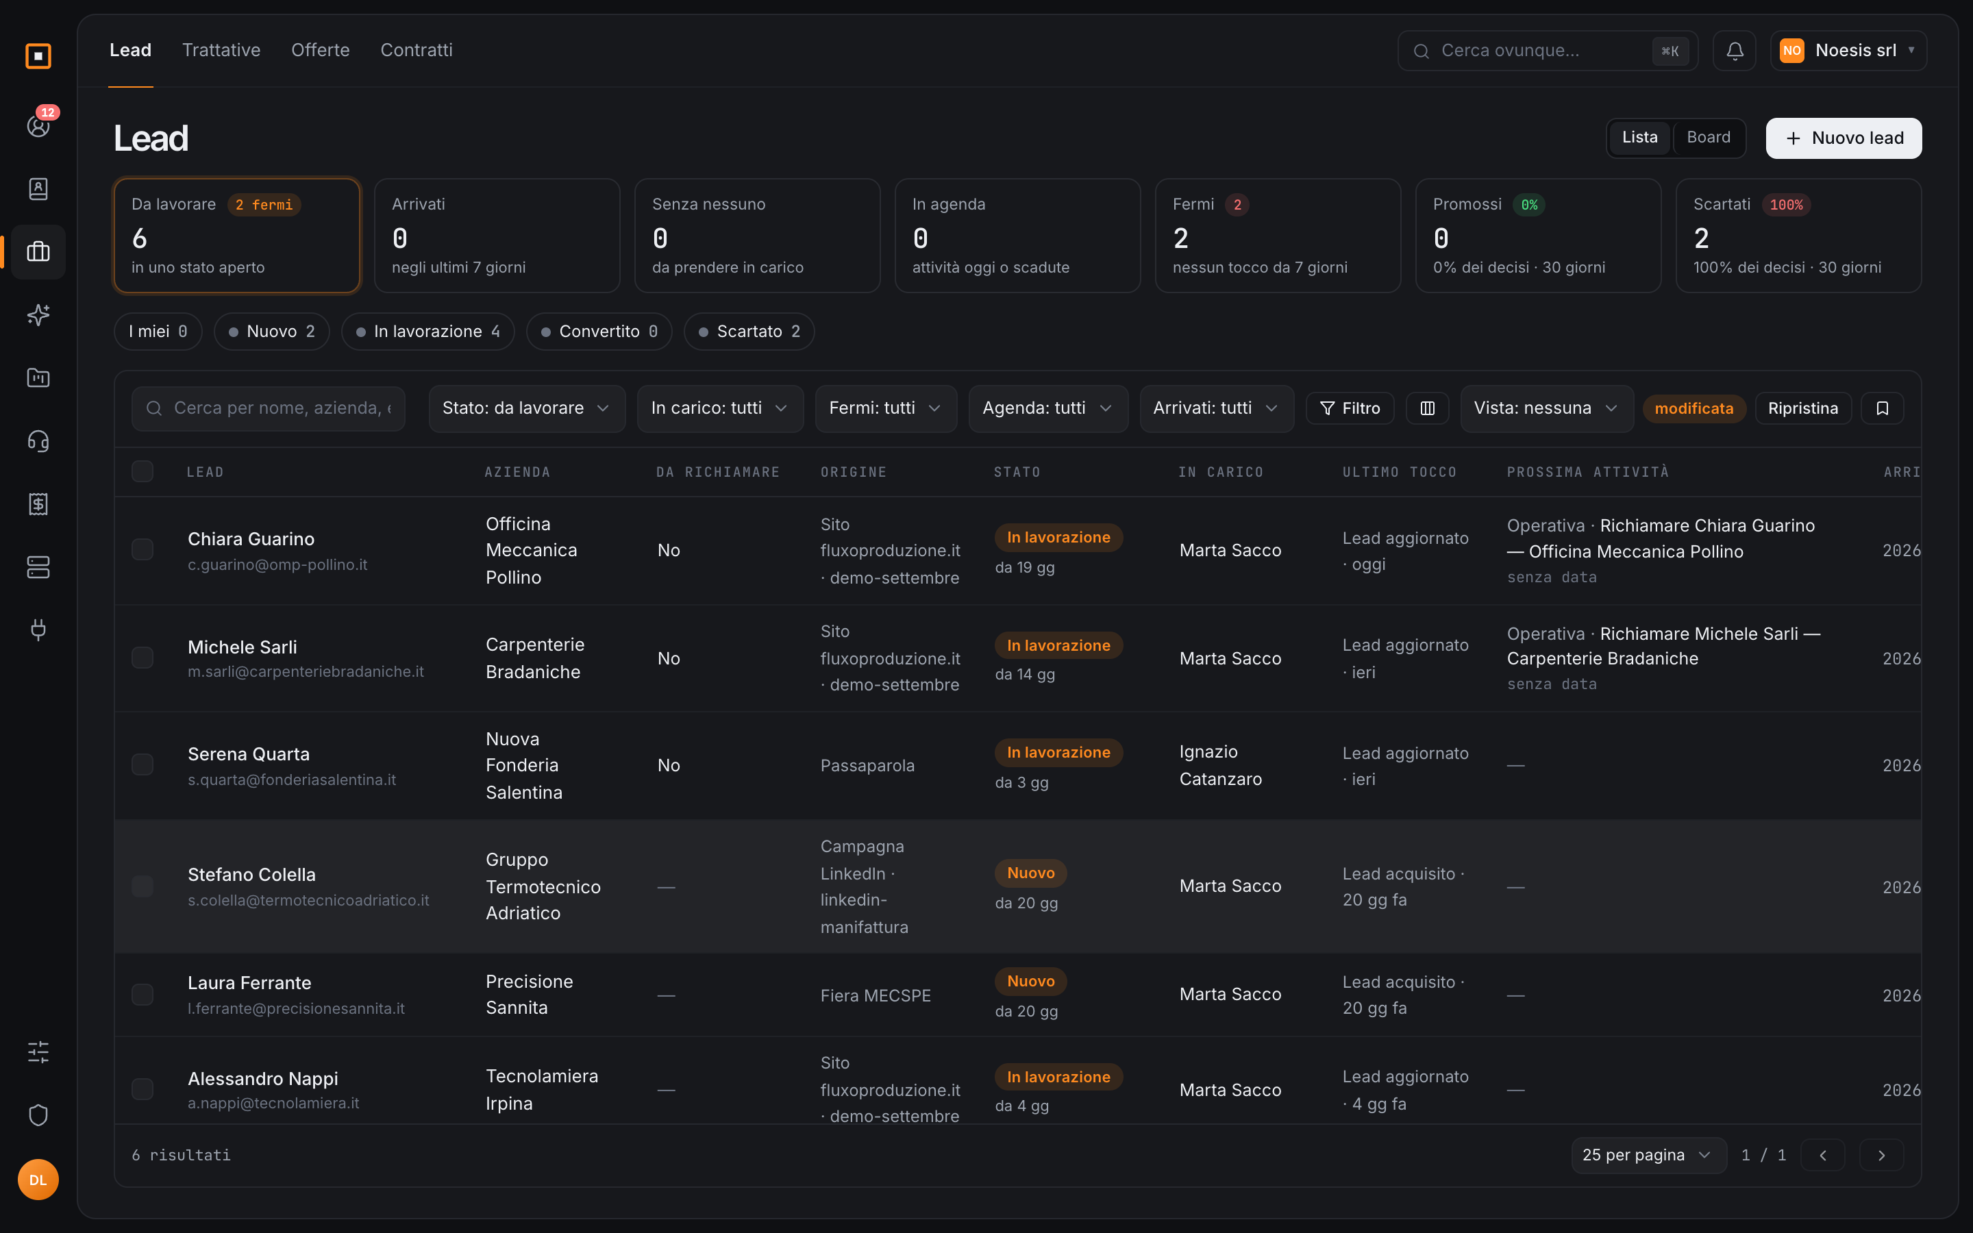Switch to the Contratti tab
This screenshot has width=1973, height=1233.
(417, 51)
